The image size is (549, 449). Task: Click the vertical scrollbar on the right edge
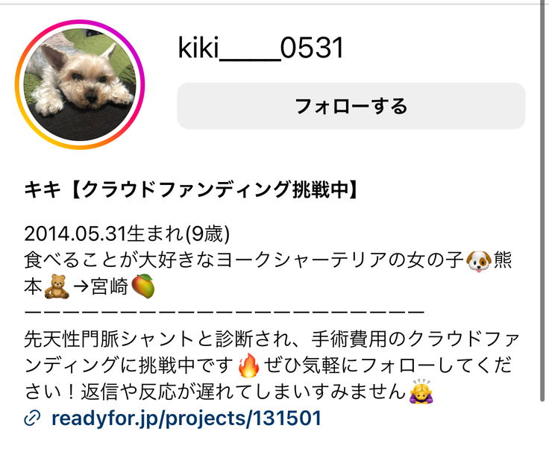(x=542, y=203)
